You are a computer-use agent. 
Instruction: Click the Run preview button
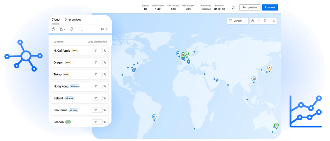[x=250, y=7]
